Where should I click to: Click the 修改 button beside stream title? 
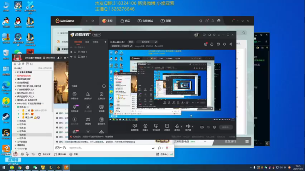click(x=131, y=42)
